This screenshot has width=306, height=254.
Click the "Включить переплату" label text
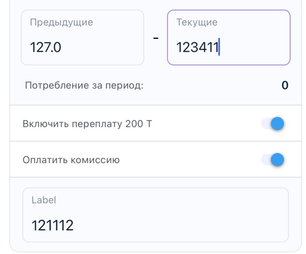pyautogui.click(x=74, y=124)
